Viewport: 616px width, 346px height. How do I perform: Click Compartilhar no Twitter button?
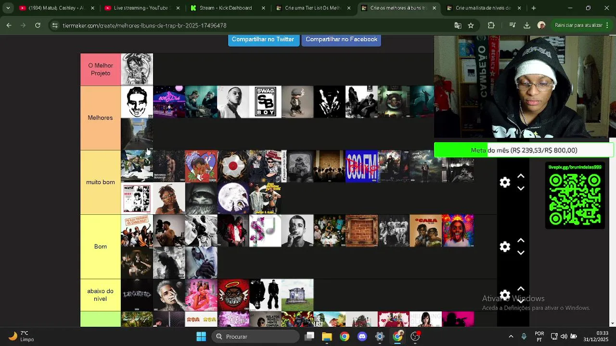263,40
